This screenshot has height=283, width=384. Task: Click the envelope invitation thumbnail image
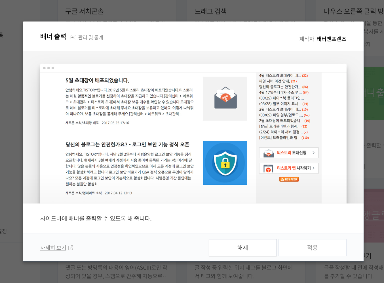coord(225,98)
